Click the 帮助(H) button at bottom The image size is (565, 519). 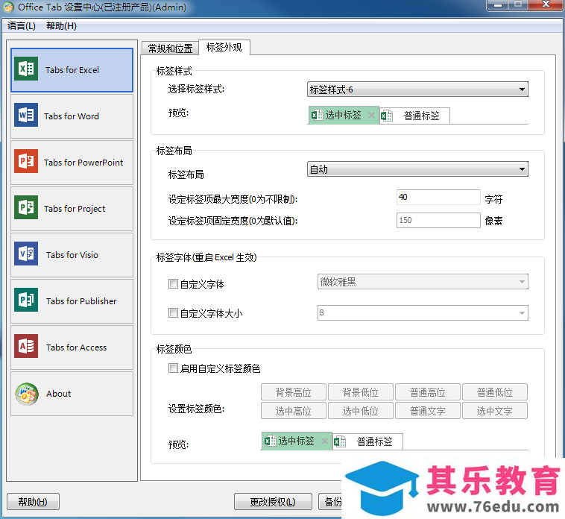[x=33, y=502]
